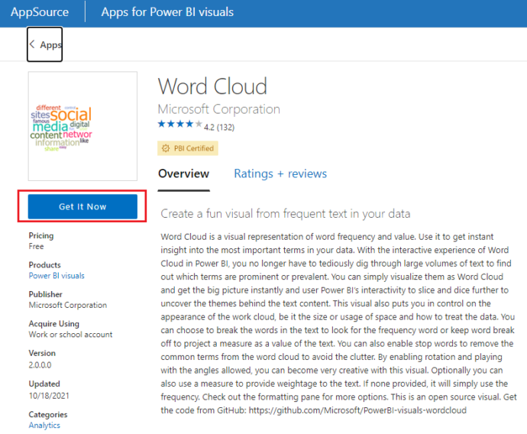
Task: Click the Products label
Action: (45, 265)
